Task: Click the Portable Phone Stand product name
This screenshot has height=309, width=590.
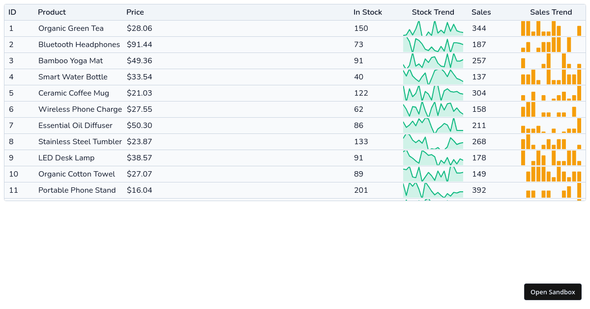Action: tap(77, 190)
